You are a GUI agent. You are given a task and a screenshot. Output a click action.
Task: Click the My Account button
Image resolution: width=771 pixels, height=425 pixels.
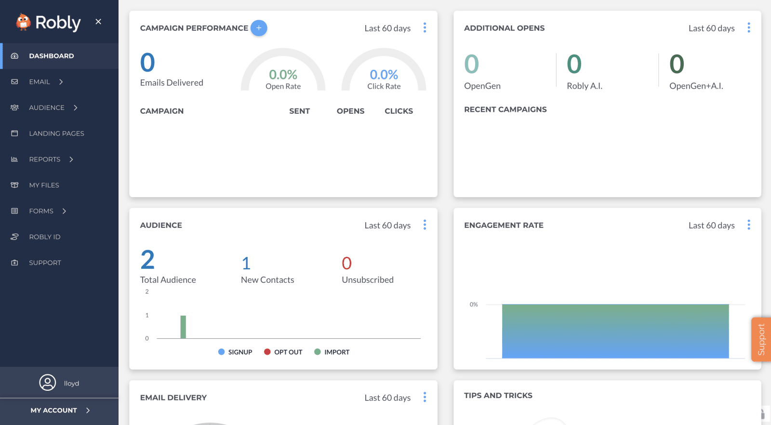pyautogui.click(x=59, y=411)
